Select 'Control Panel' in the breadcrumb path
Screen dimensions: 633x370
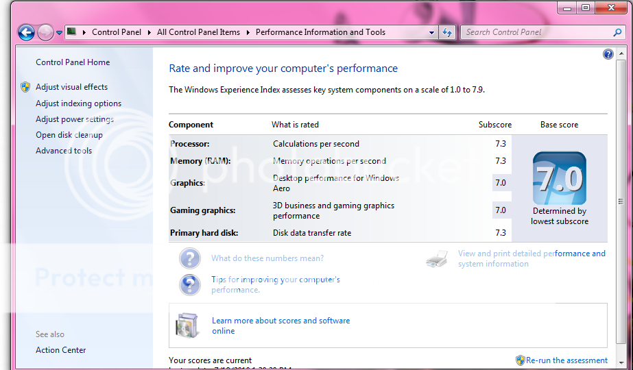(117, 32)
